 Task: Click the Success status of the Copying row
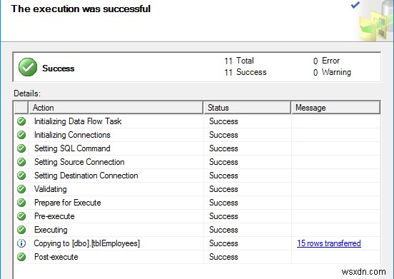pos(223,243)
